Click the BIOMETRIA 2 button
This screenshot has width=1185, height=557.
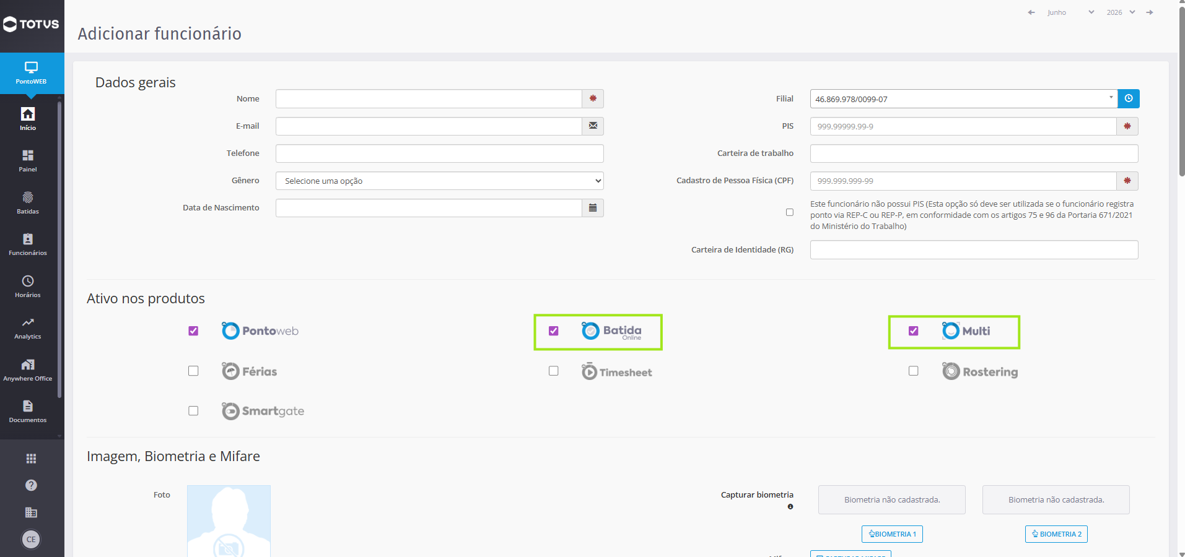point(1056,534)
